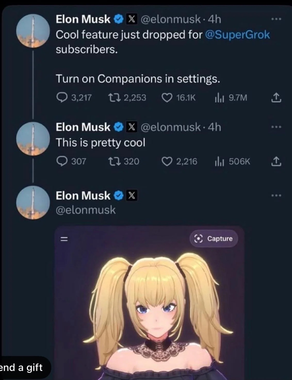Open the first tweet's rocket profile picture
Image resolution: width=292 pixels, height=380 pixels.
click(x=33, y=31)
